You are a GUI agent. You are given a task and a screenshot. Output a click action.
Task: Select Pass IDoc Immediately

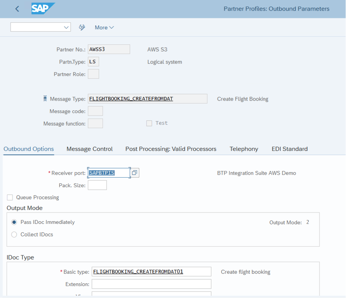[14, 222]
